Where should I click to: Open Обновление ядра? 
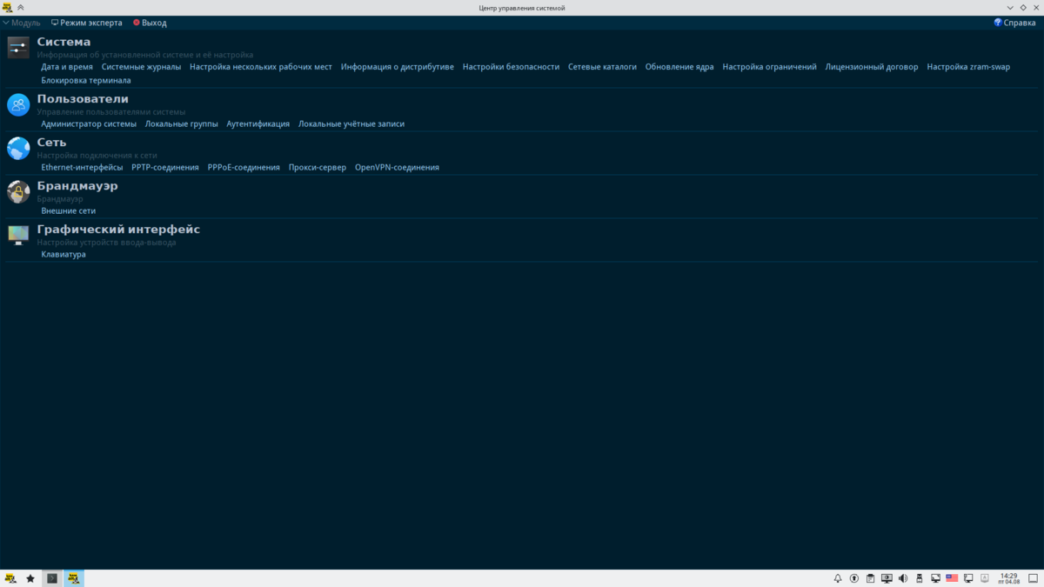coord(679,67)
